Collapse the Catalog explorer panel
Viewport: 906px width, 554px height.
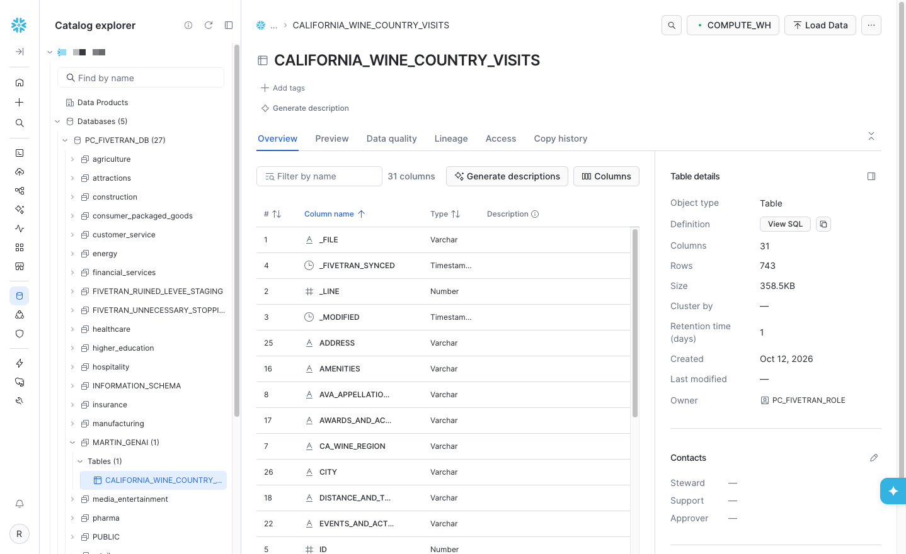pos(229,25)
